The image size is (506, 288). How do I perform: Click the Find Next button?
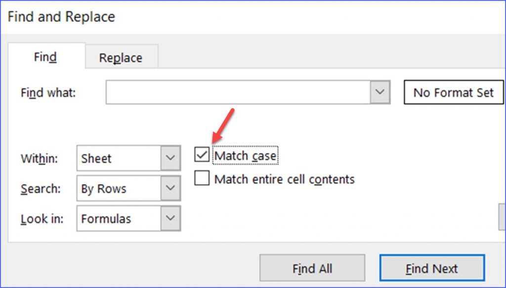(x=432, y=268)
